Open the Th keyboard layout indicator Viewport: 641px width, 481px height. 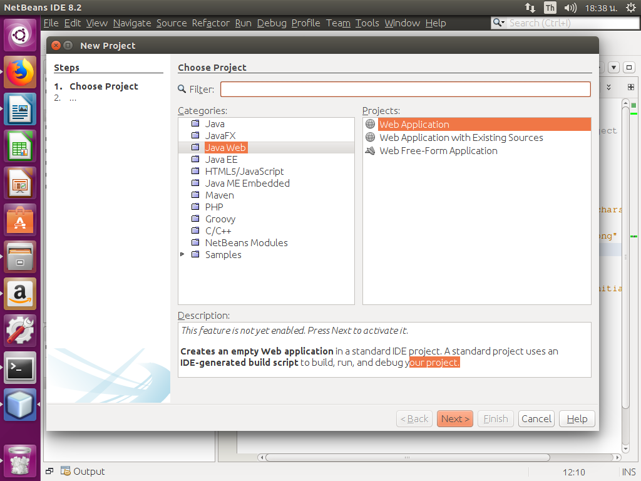[550, 8]
